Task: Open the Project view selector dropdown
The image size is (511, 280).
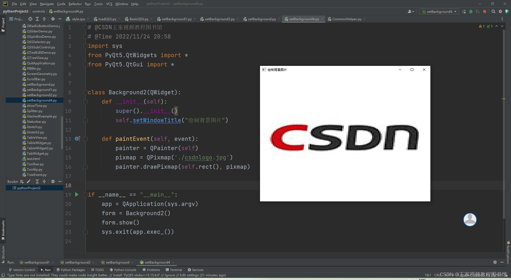Action: point(16,19)
